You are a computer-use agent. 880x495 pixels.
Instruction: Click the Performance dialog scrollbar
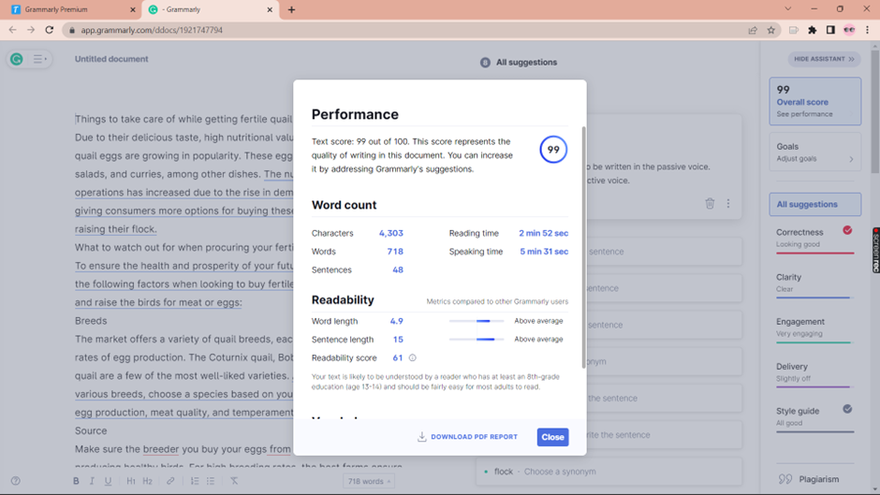(583, 247)
